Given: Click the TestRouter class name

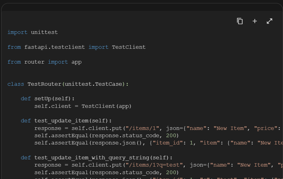Looking at the screenshot, I should [44, 84].
